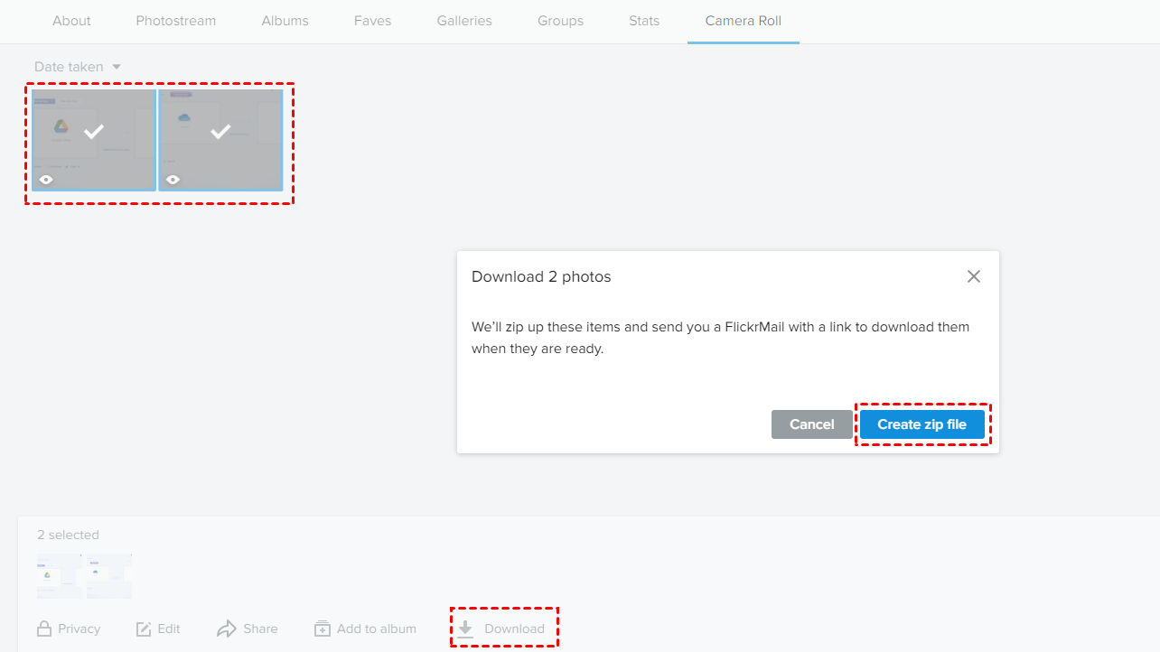Cancel the download dialog

(x=812, y=424)
